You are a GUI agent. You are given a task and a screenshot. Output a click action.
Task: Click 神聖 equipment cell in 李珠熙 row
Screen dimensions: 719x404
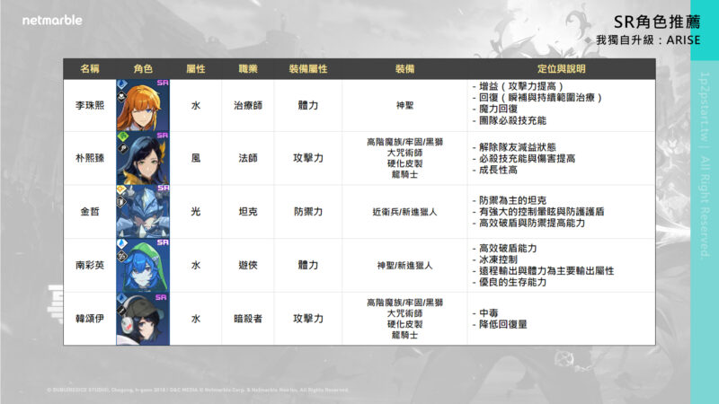point(405,105)
